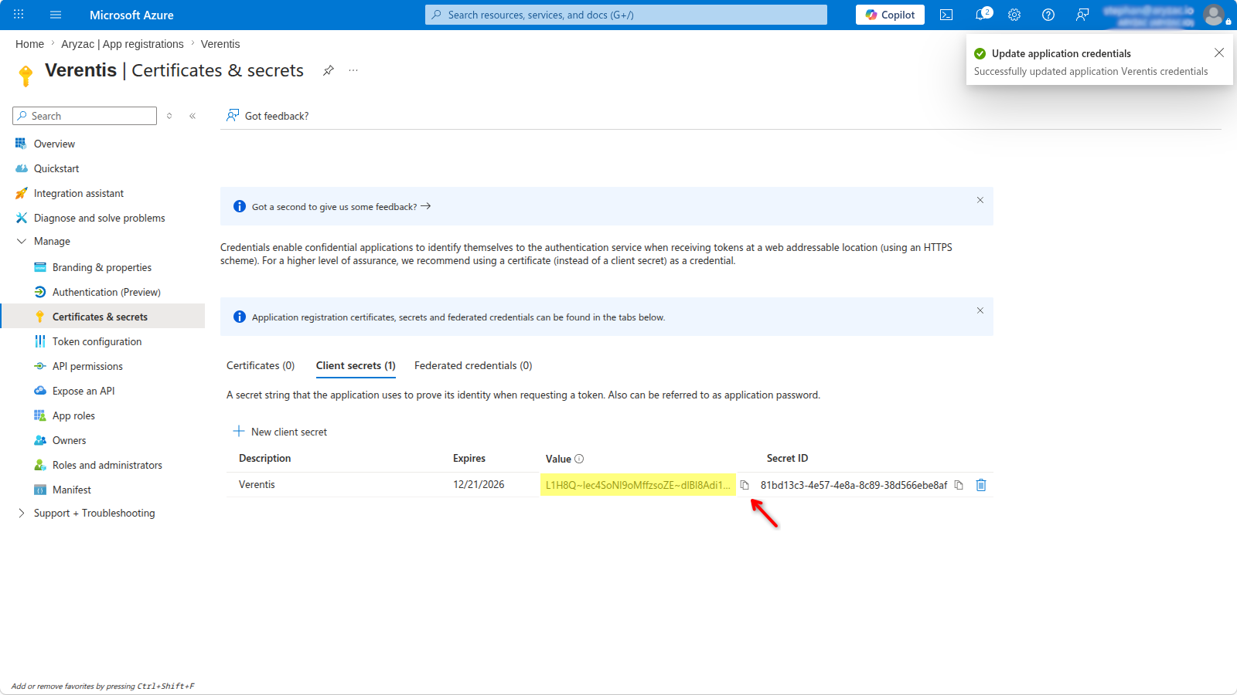1237x695 pixels.
Task: Click New client secret
Action: (x=280, y=432)
